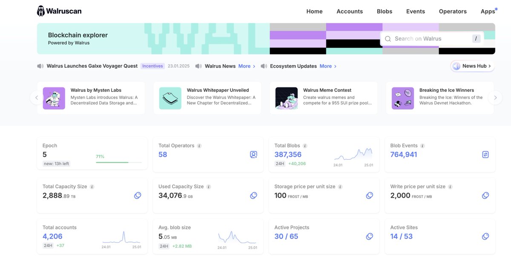Click the Walrus Whitepaper Unveiled title
The image size is (511, 264).
tap(218, 90)
